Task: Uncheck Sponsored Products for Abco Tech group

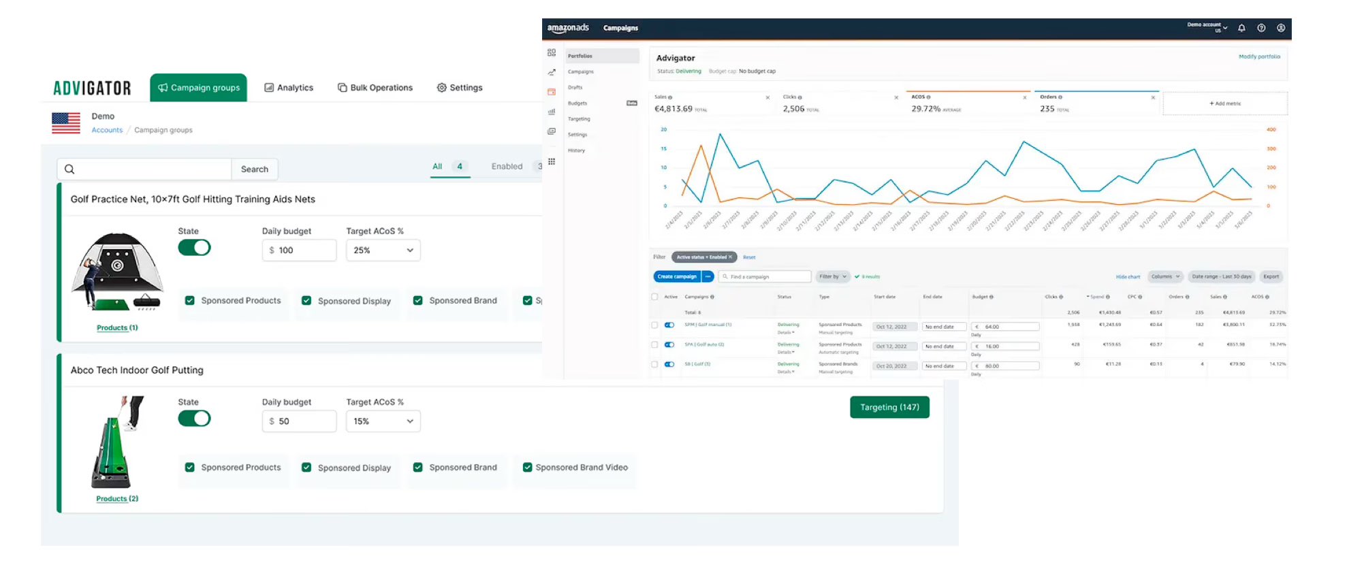Action: (x=190, y=468)
